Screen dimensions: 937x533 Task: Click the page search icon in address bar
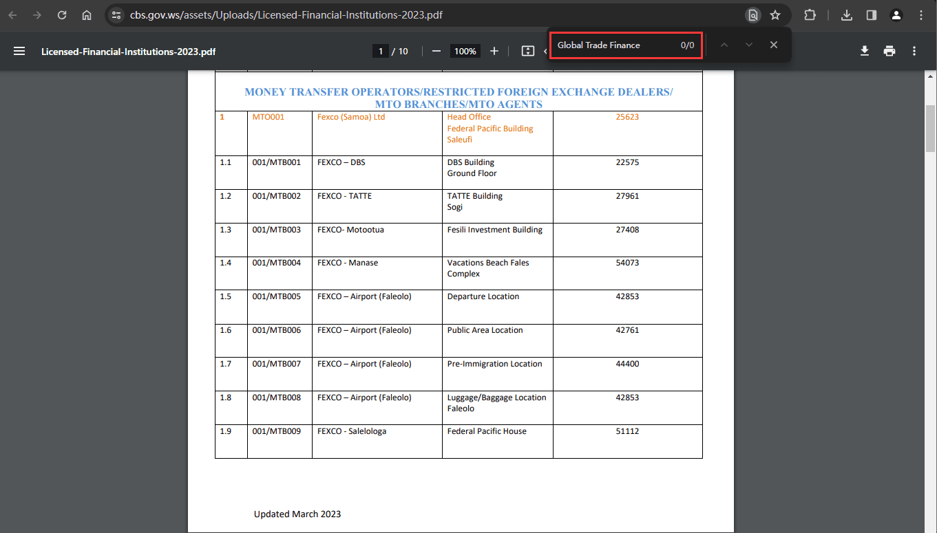(x=753, y=15)
